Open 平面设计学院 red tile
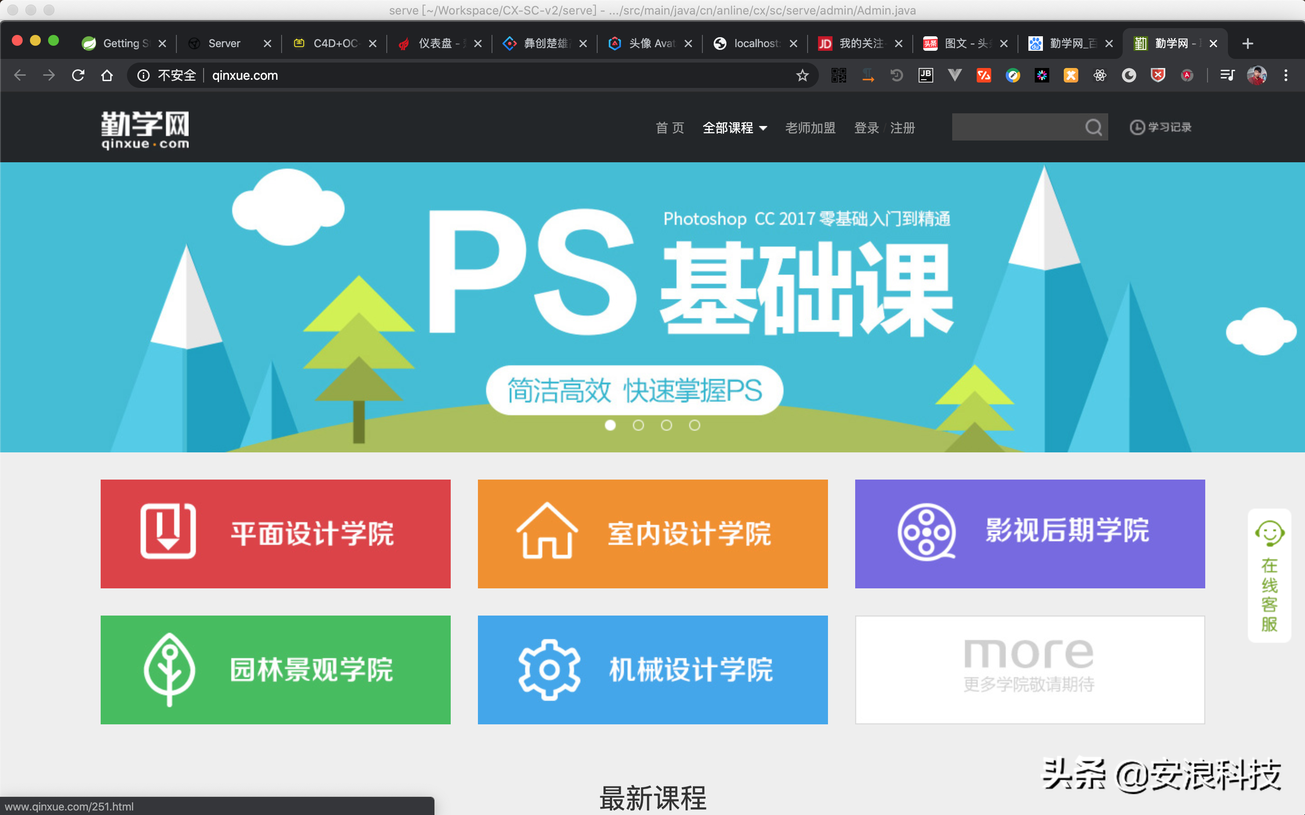The image size is (1305, 815). (275, 534)
